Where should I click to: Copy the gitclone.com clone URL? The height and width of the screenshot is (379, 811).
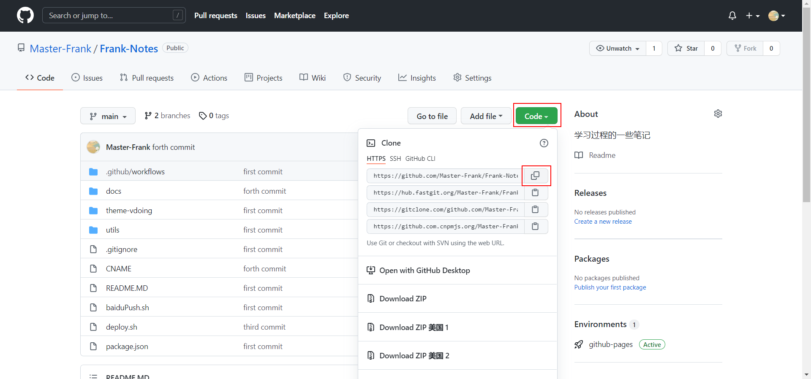pyautogui.click(x=535, y=209)
